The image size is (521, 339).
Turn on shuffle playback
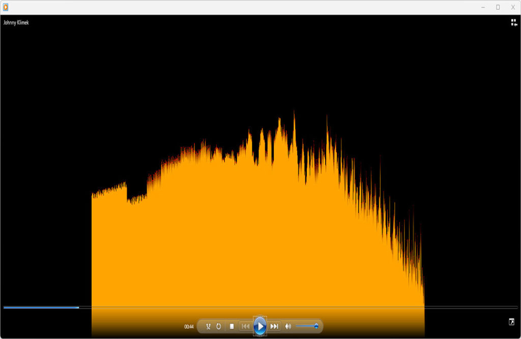(208, 326)
